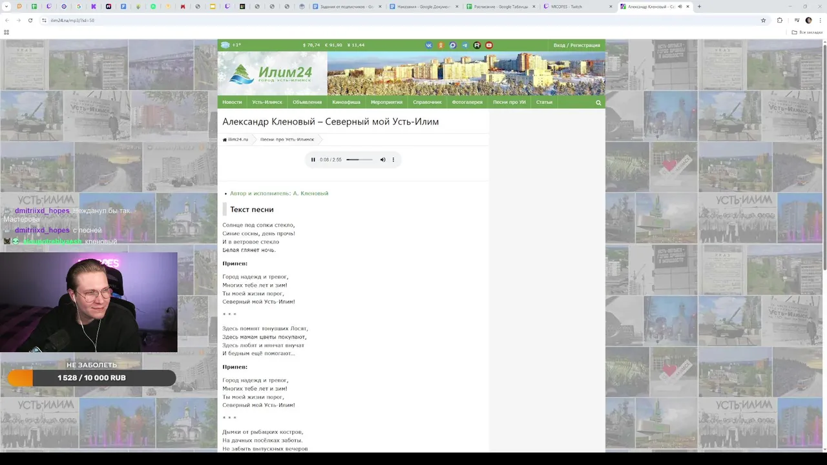Open the Rutube social icon
The height and width of the screenshot is (465, 827).
click(477, 45)
